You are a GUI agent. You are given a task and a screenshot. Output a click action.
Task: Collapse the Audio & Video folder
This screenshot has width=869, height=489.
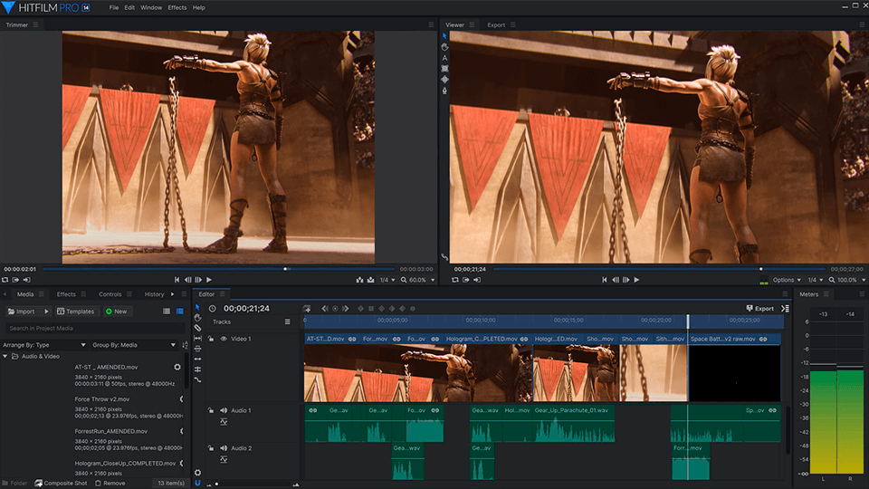click(5, 357)
